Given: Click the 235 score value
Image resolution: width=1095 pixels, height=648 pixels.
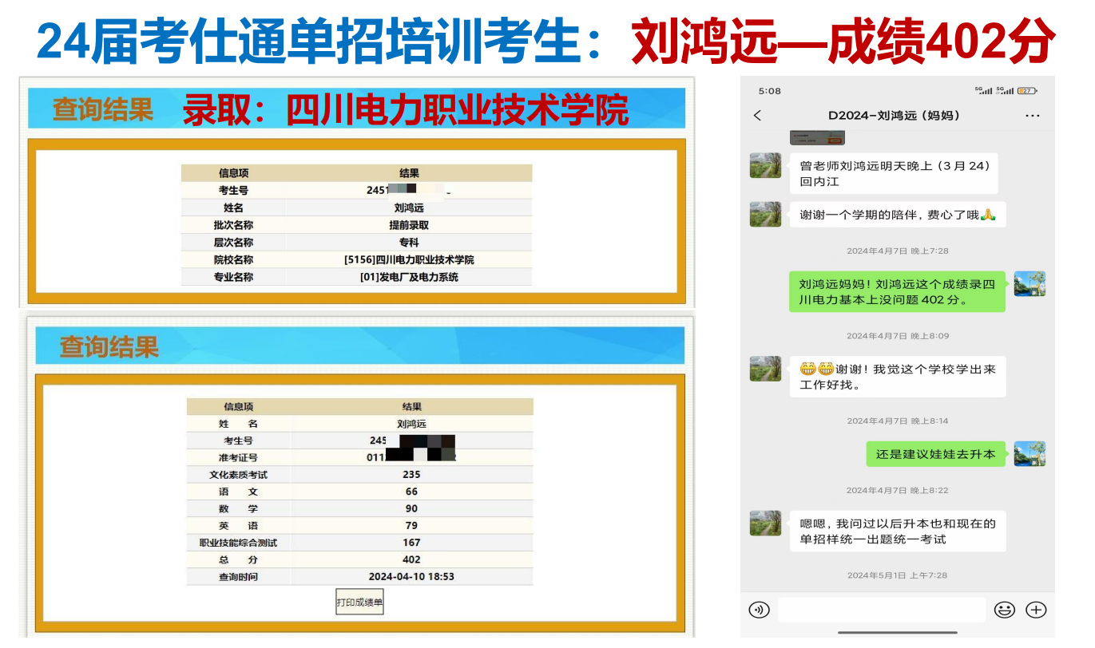Looking at the screenshot, I should click(x=411, y=475).
